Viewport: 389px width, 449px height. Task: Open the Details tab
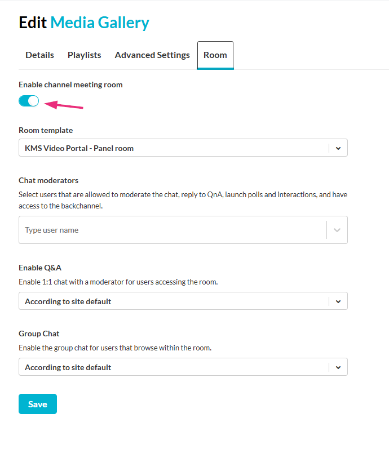tap(39, 55)
